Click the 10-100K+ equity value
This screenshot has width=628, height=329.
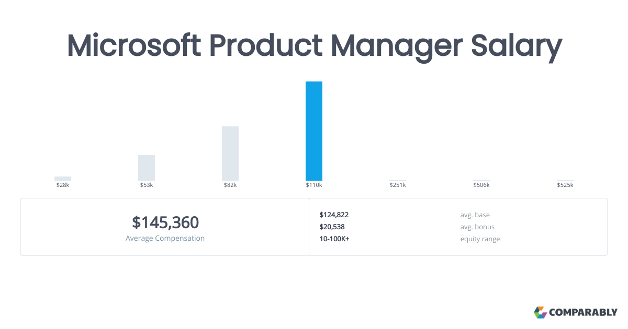(x=334, y=239)
